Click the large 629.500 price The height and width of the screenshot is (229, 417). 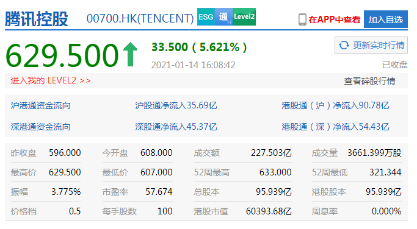click(x=62, y=55)
